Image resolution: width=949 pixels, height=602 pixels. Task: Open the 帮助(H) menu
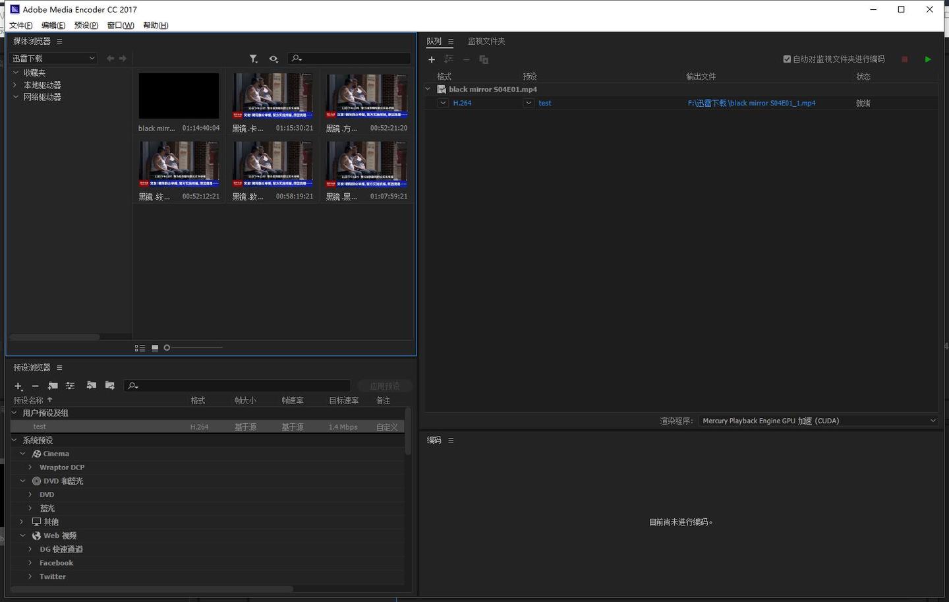tap(156, 25)
